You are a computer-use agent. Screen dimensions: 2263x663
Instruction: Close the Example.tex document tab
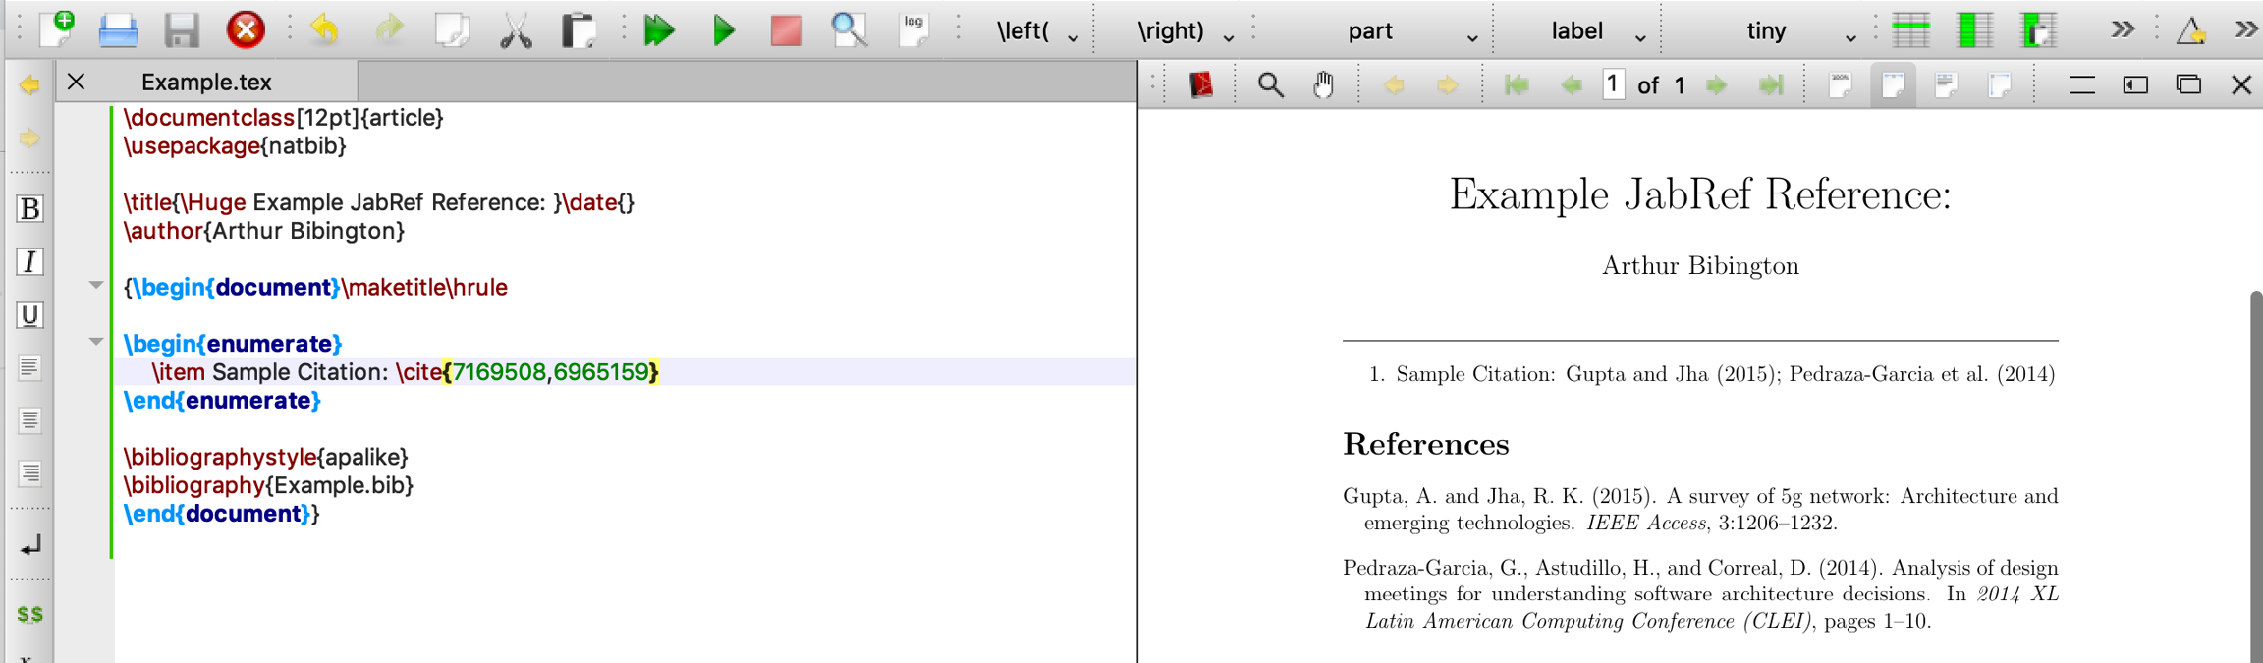click(77, 83)
